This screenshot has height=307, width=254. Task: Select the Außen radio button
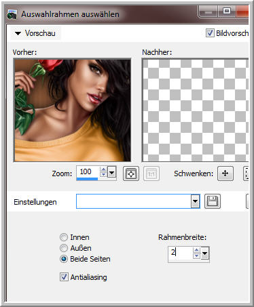(x=64, y=248)
